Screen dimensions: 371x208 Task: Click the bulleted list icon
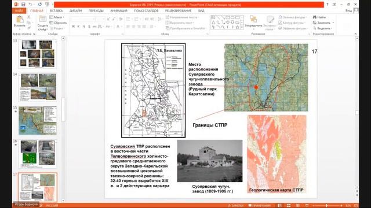point(129,19)
